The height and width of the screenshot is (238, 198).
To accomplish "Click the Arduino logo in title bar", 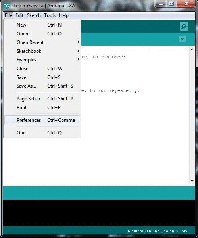I will tap(6, 6).
